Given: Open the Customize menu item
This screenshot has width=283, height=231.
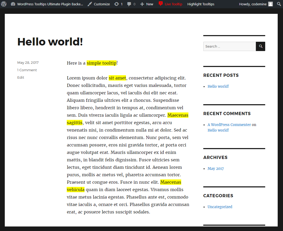Looking at the screenshot, I should 102,4.
